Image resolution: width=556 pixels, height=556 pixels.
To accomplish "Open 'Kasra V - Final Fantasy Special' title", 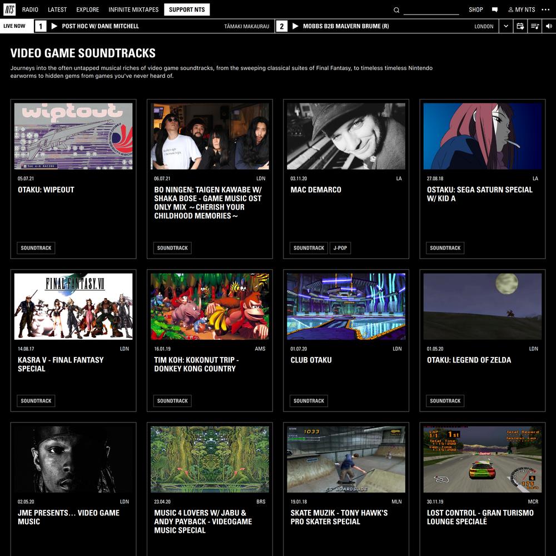I will pyautogui.click(x=61, y=364).
